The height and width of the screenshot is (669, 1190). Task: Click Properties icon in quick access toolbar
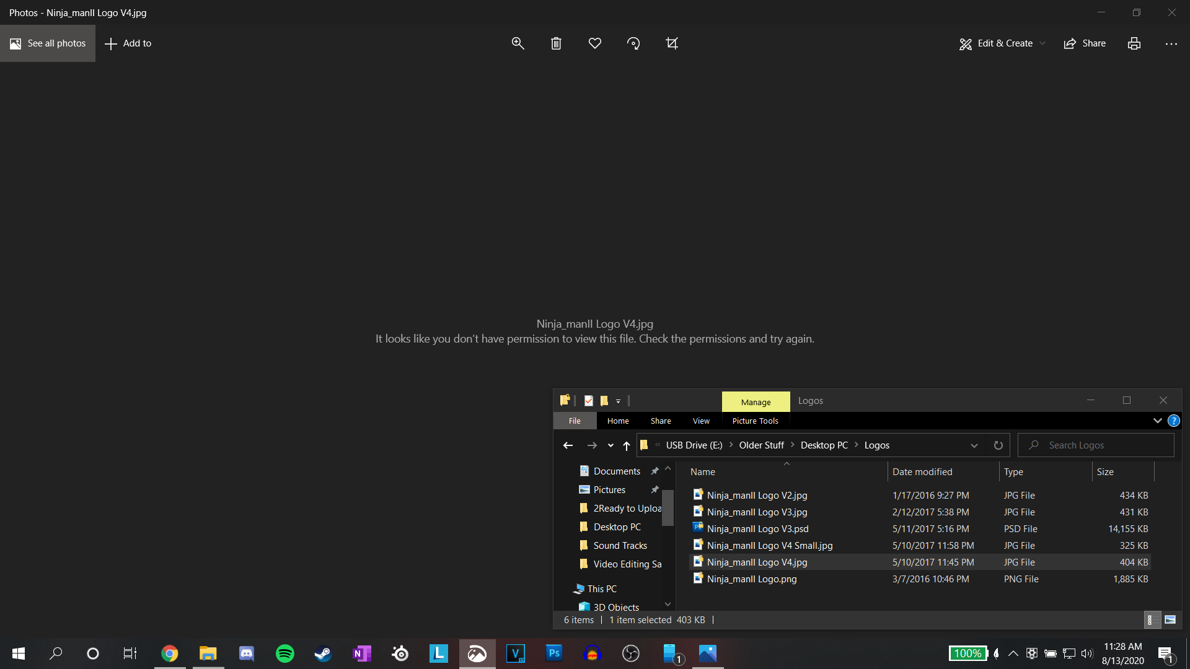(588, 401)
